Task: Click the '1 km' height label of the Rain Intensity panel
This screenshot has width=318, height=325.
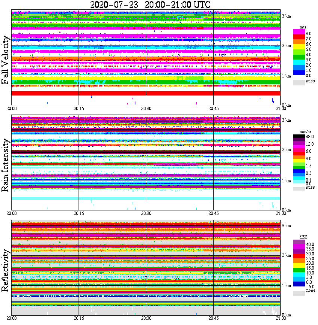Action: tap(287, 181)
